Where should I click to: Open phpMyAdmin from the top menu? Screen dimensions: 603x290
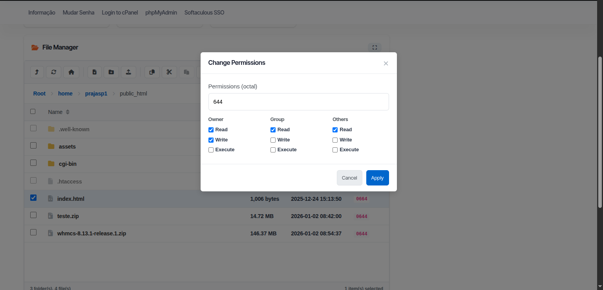tap(161, 12)
